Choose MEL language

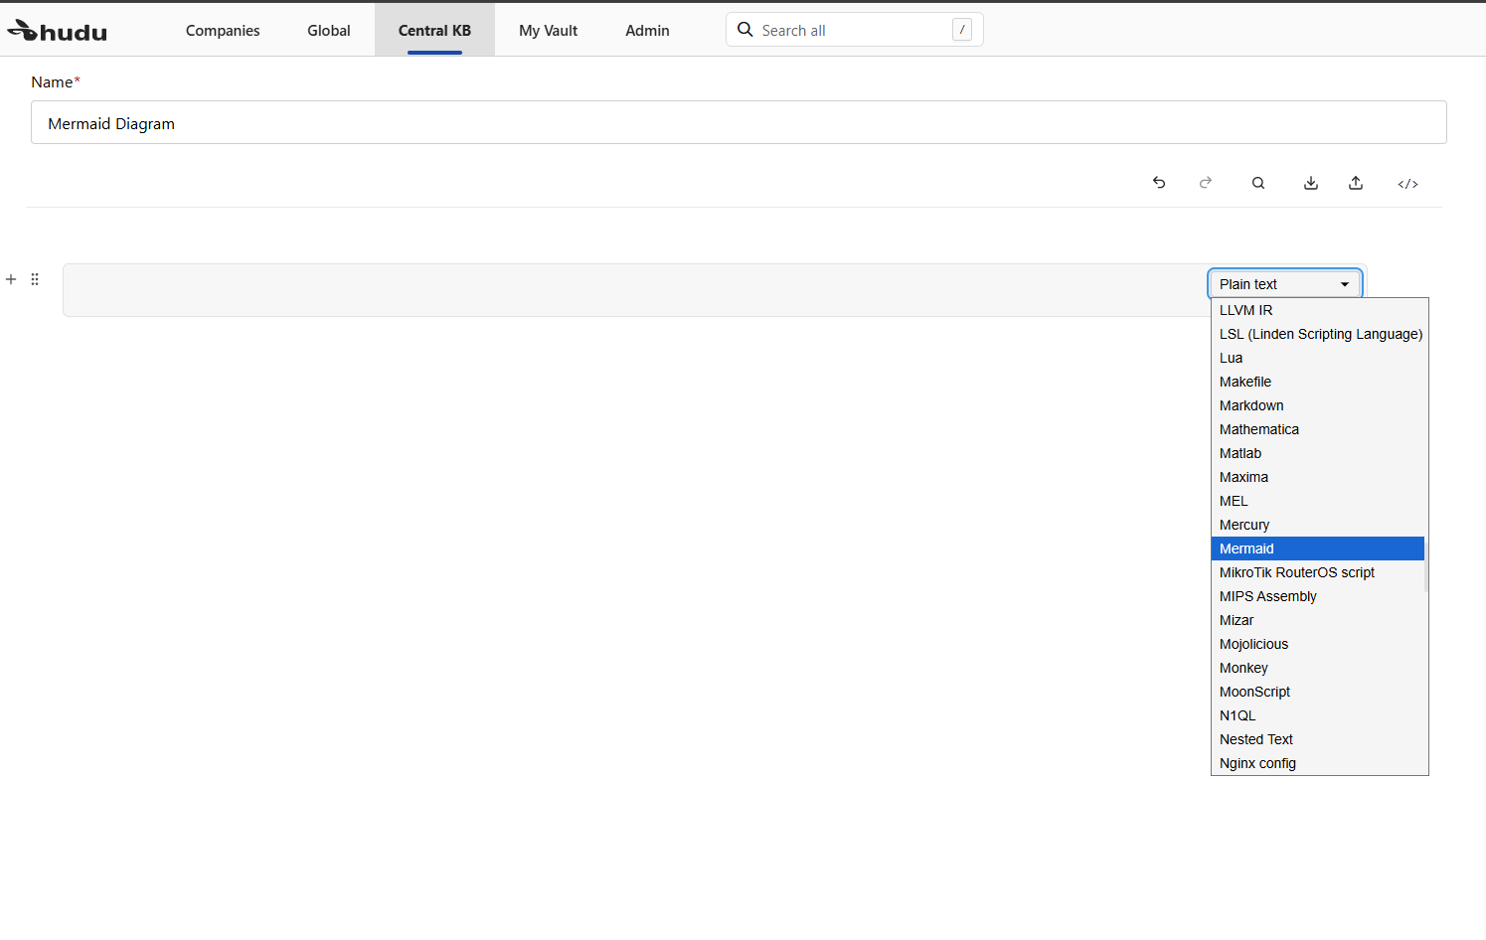(x=1318, y=501)
